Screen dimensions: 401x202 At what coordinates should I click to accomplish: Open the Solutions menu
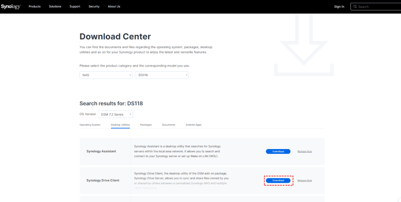click(x=55, y=7)
